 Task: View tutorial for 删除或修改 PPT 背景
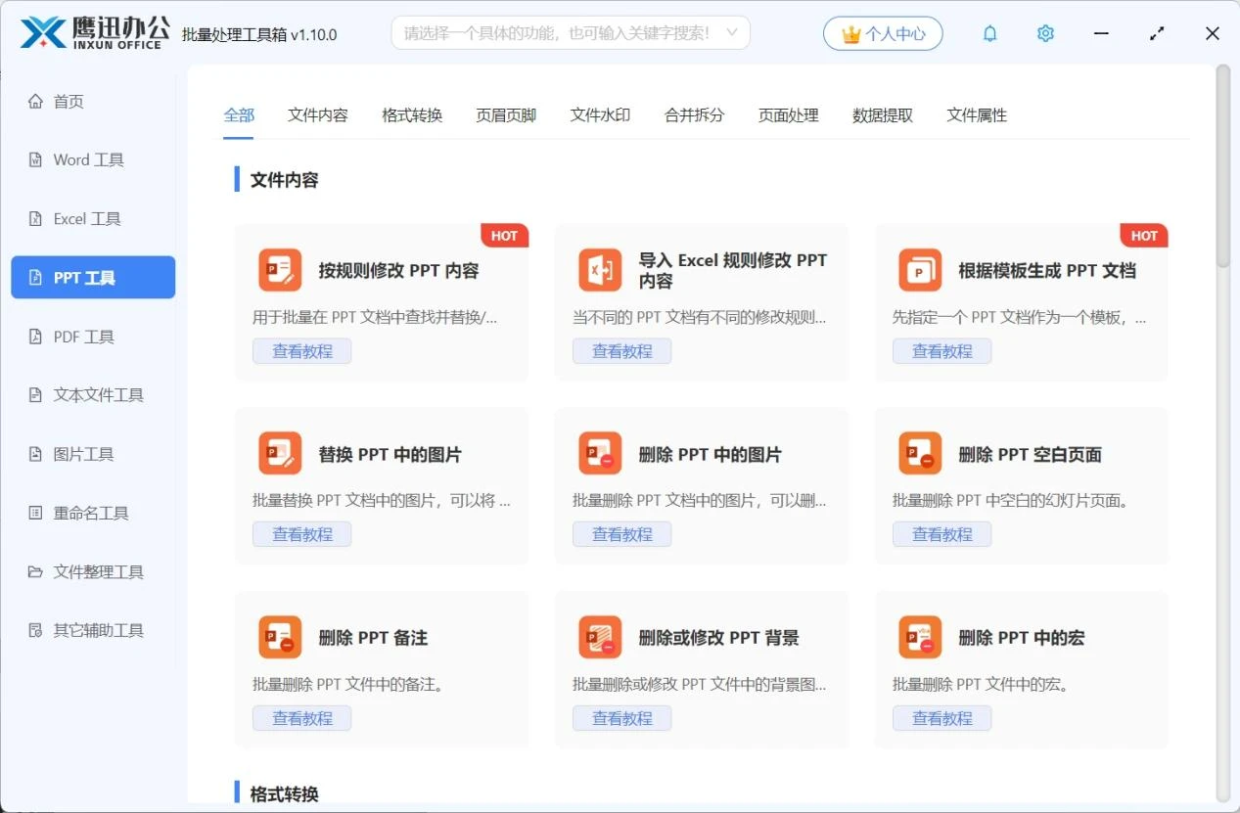622,718
